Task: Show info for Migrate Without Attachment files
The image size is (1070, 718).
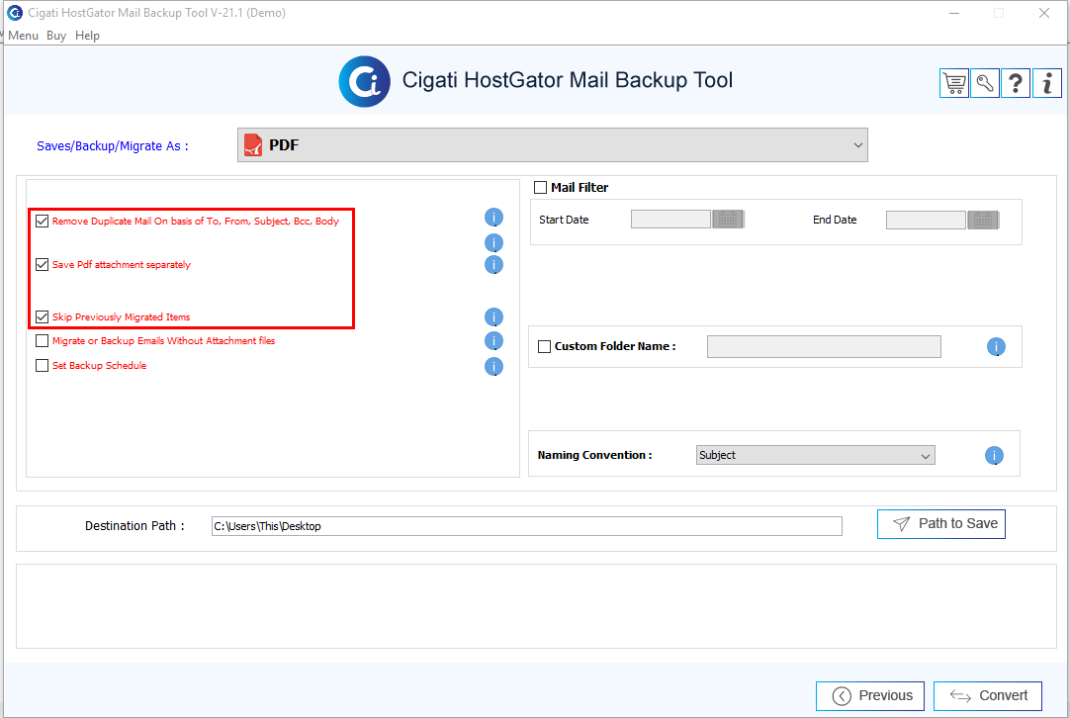Action: coord(494,340)
